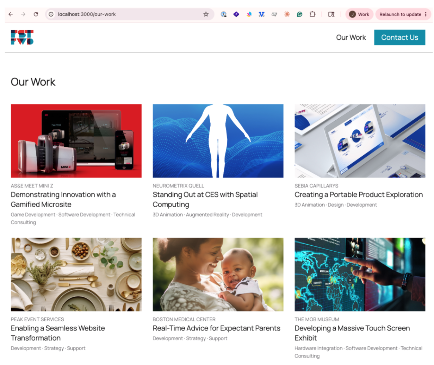Reload the page with the refresh icon
434x365 pixels.
(36, 14)
